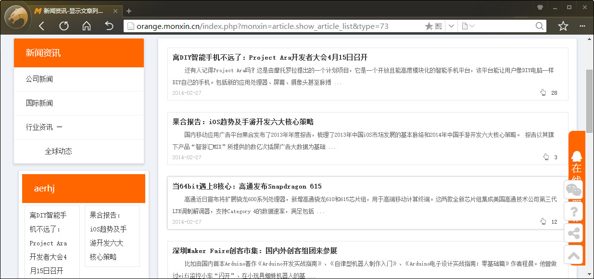
Task: Maximize the browser window
Action: (569, 7)
